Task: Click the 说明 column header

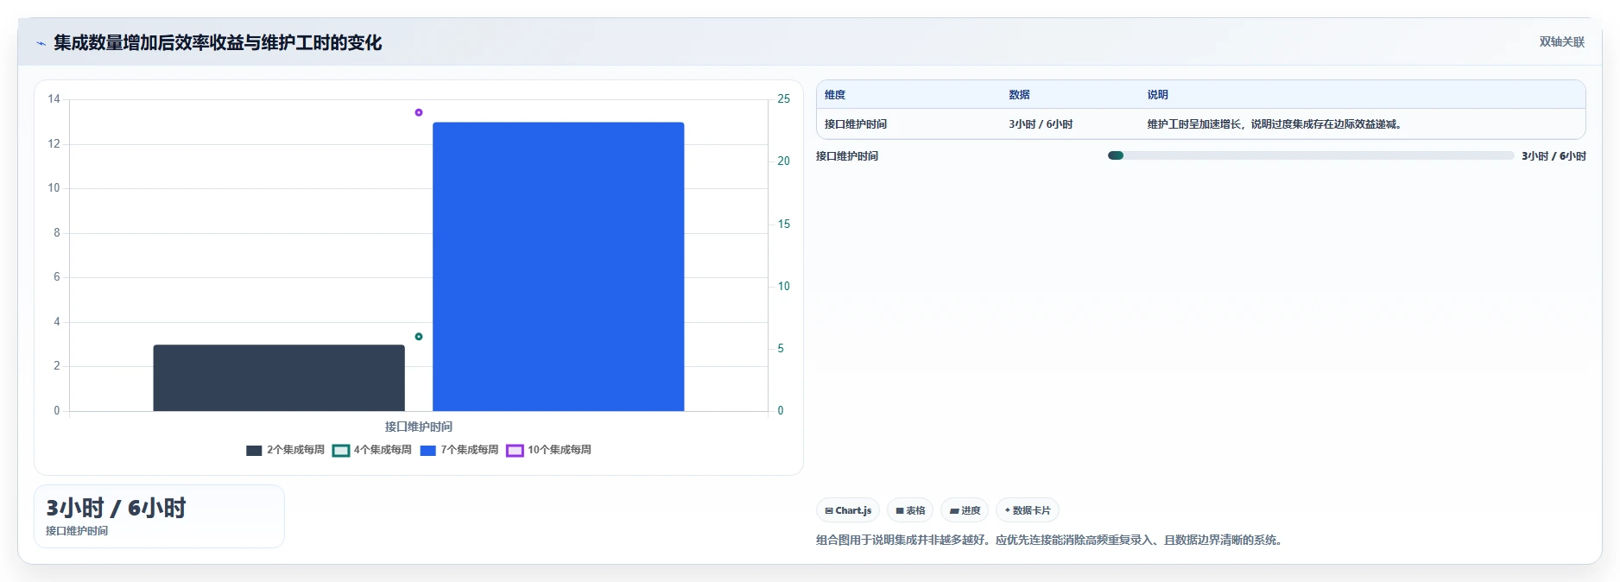Action: tap(1158, 95)
